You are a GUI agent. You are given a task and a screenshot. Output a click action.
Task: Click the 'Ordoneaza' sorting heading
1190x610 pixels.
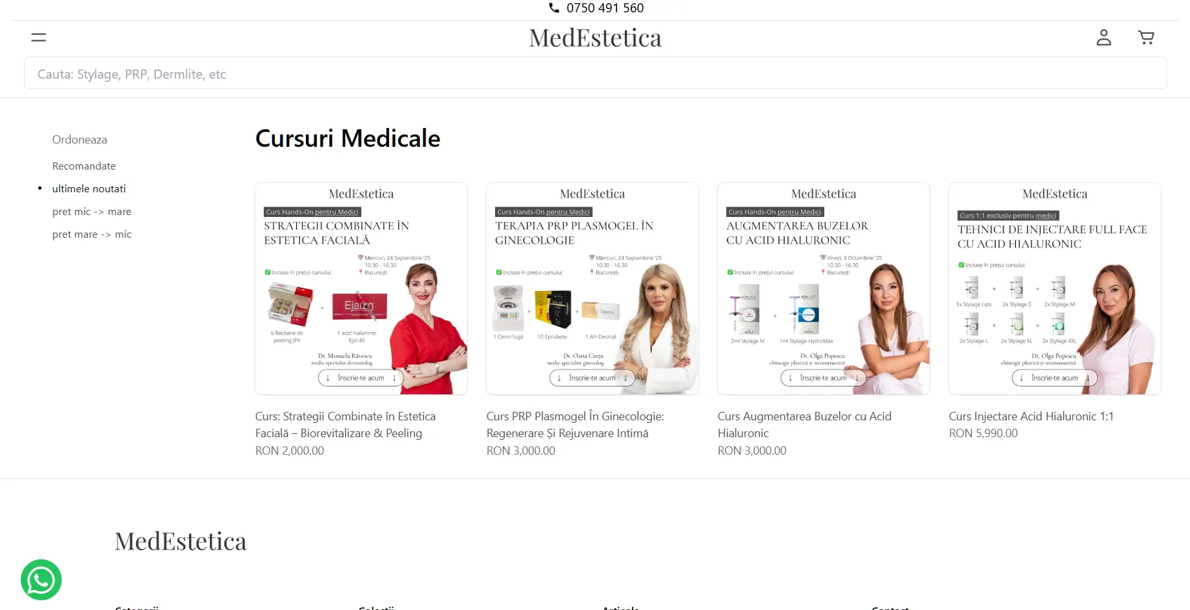click(79, 140)
